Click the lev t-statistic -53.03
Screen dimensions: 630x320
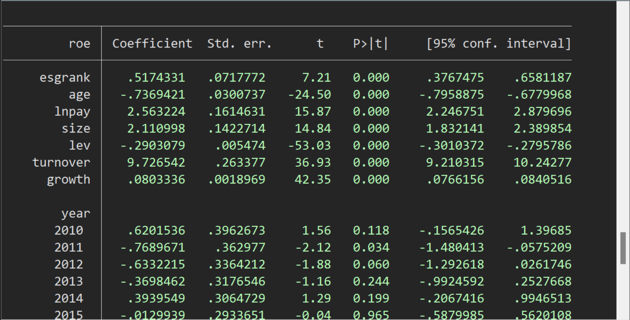click(x=309, y=146)
